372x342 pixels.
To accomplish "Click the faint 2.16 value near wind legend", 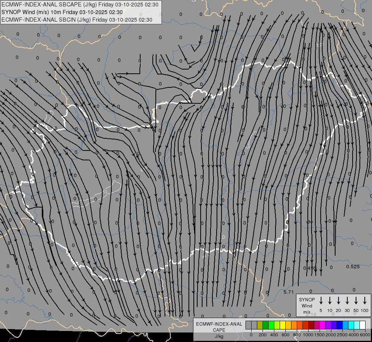I will click(311, 314).
